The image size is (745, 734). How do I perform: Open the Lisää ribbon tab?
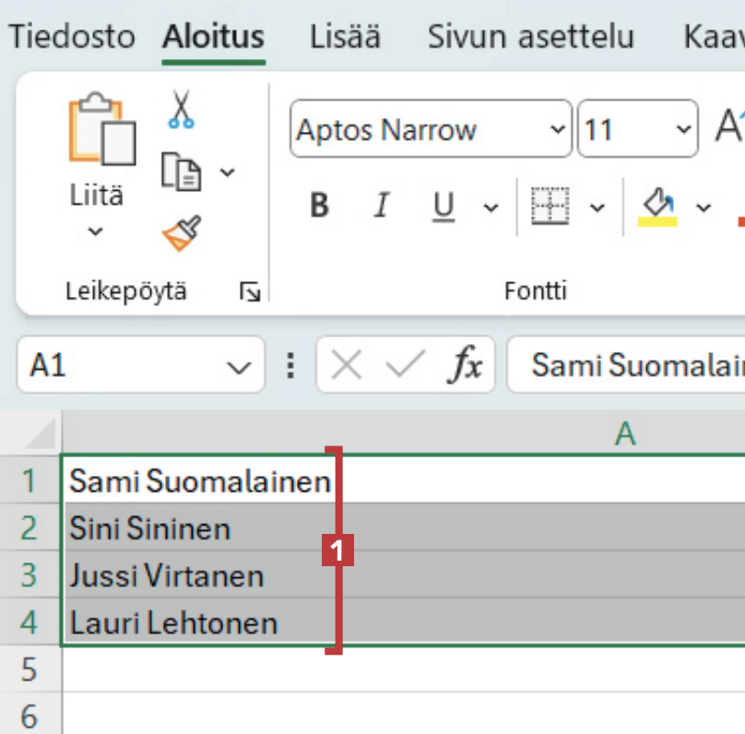pos(345,37)
